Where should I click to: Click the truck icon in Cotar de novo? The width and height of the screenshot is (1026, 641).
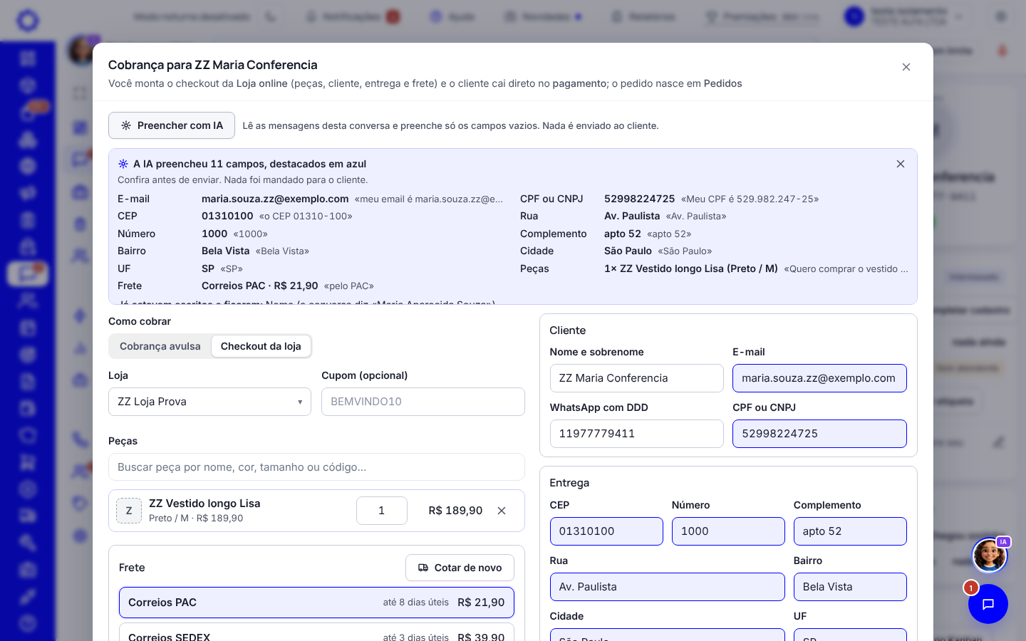coord(423,568)
